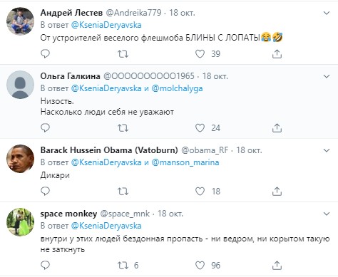The image size is (338, 277).
Task: Like Андрей Лестев's tweet with 39 likes
Action: click(200, 54)
